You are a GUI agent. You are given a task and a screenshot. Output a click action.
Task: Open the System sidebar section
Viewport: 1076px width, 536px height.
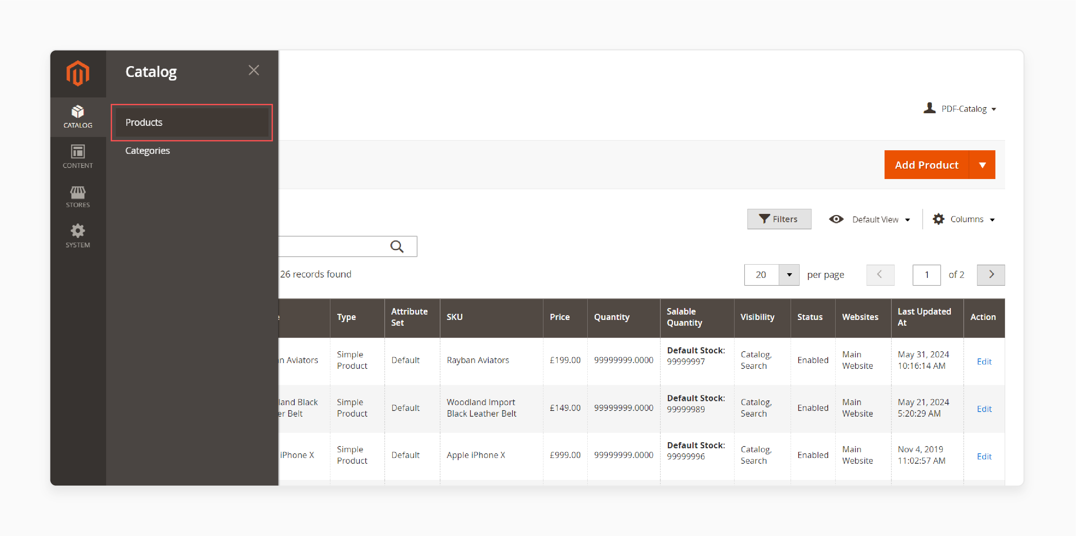point(78,236)
